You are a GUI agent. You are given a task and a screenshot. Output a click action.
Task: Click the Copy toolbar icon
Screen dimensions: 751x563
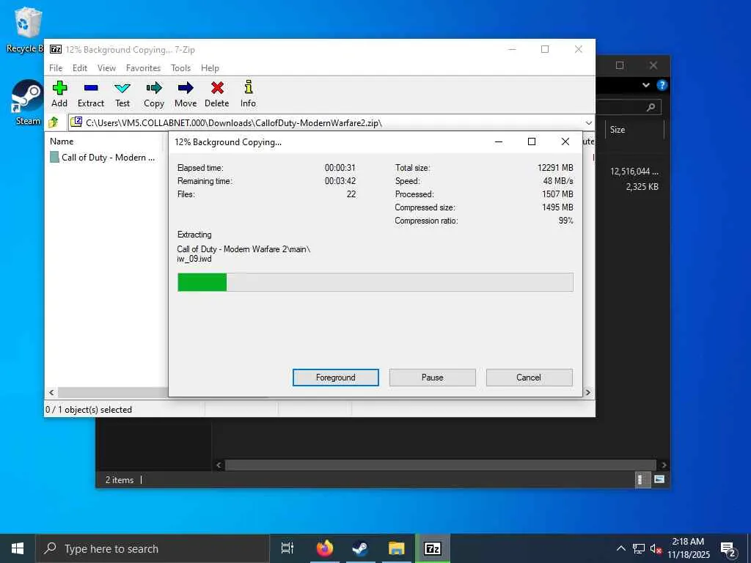tap(154, 95)
